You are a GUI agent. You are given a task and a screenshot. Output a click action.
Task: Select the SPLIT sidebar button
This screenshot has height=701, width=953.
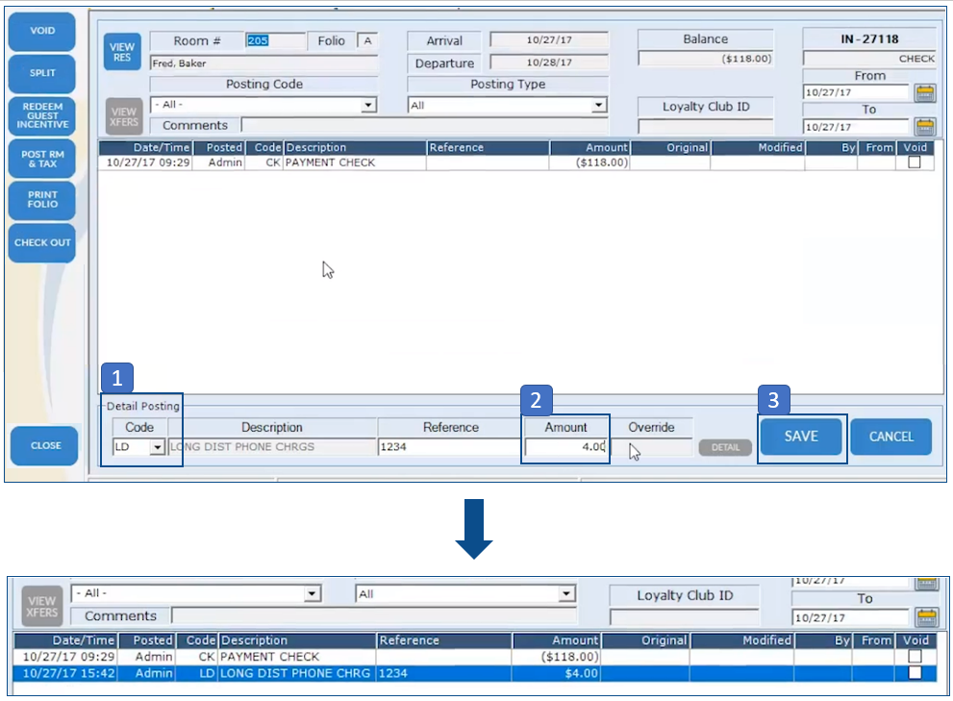click(x=42, y=73)
